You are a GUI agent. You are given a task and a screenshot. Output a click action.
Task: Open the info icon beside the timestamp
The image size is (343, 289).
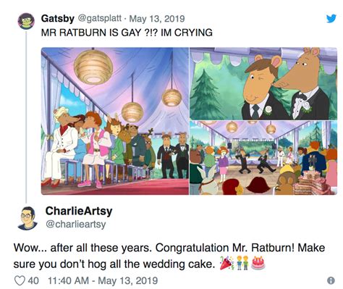pos(331,280)
